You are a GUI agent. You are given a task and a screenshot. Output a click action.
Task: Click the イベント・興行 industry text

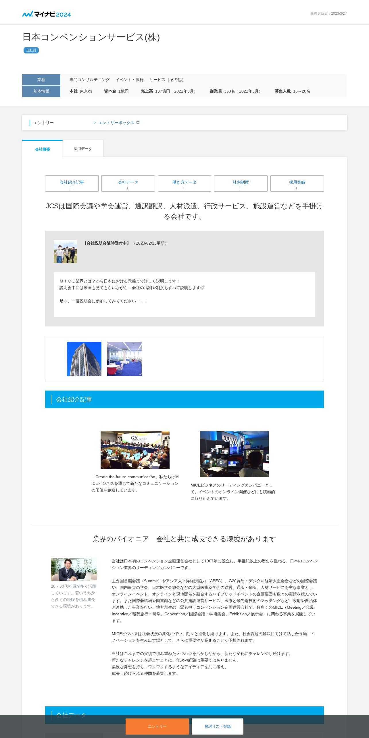130,80
